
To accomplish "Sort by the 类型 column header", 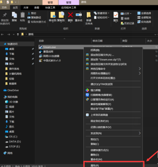I will (x=125, y=41).
